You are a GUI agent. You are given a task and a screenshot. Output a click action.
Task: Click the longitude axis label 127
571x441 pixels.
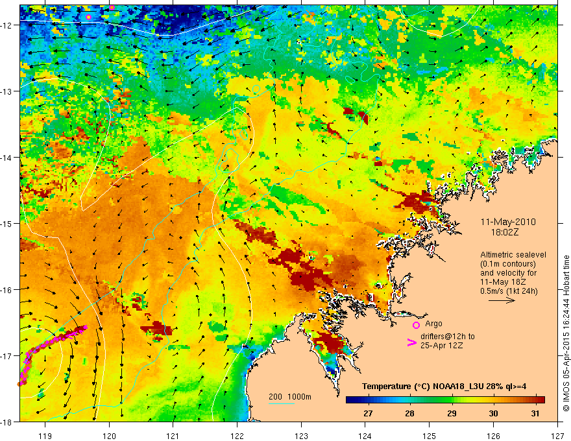557,436
